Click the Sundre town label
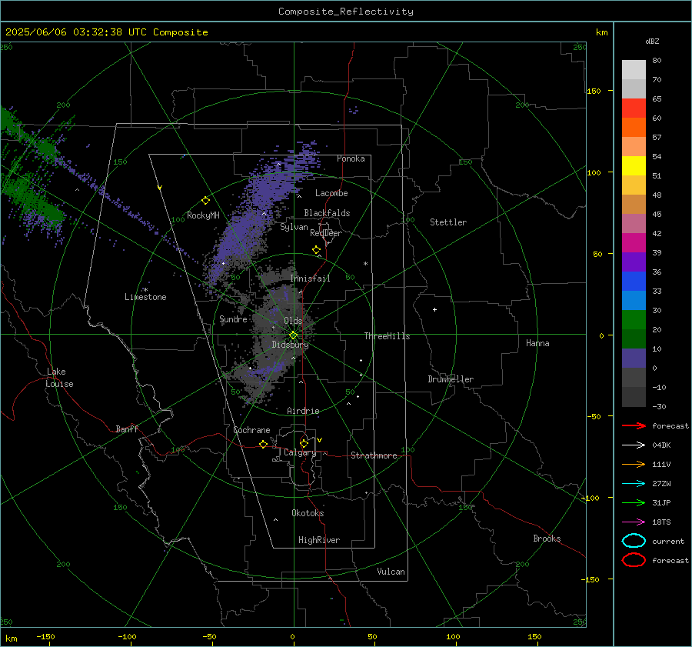 [233, 318]
